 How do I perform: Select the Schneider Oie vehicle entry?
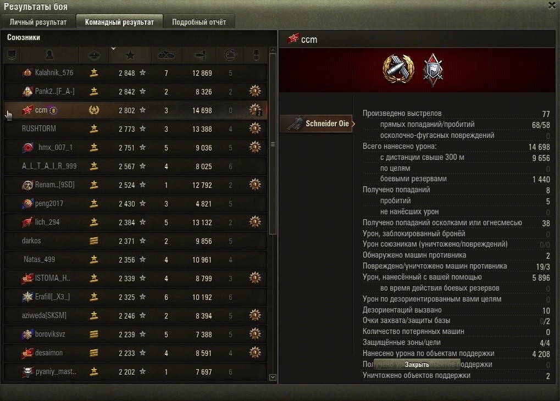[x=317, y=124]
